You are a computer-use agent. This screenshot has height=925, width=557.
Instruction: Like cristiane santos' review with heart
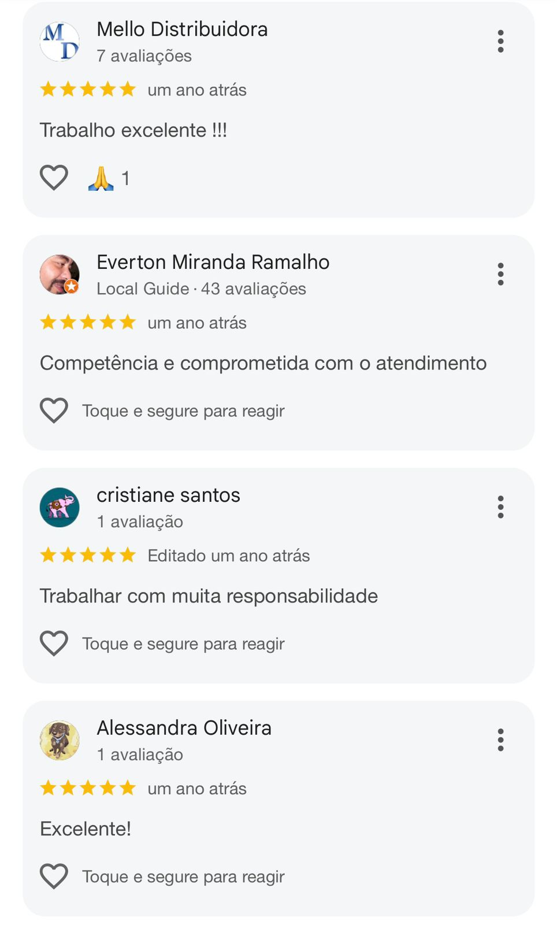point(54,643)
